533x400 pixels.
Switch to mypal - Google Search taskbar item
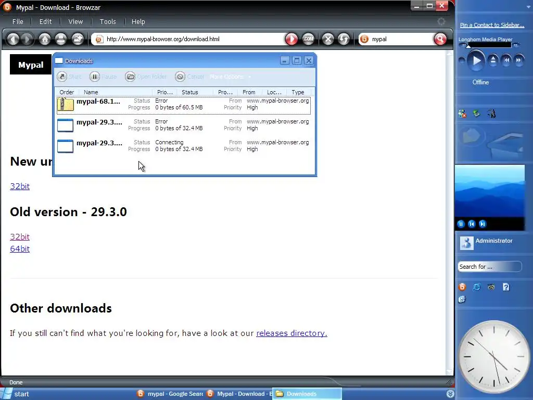pos(170,394)
